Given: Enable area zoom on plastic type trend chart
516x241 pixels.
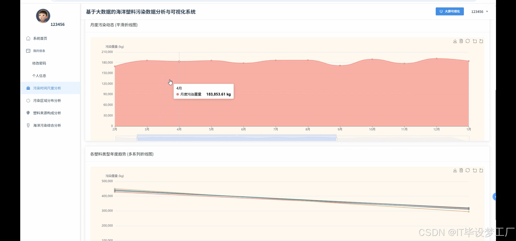Looking at the screenshot, I should (475, 170).
